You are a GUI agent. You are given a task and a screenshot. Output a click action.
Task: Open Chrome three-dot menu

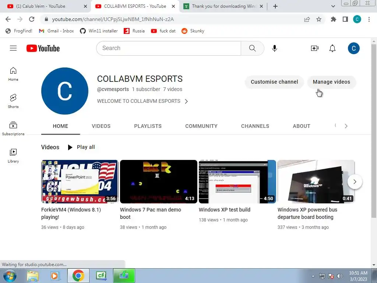pyautogui.click(x=369, y=19)
